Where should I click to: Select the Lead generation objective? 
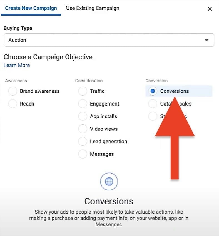pyautogui.click(x=83, y=141)
